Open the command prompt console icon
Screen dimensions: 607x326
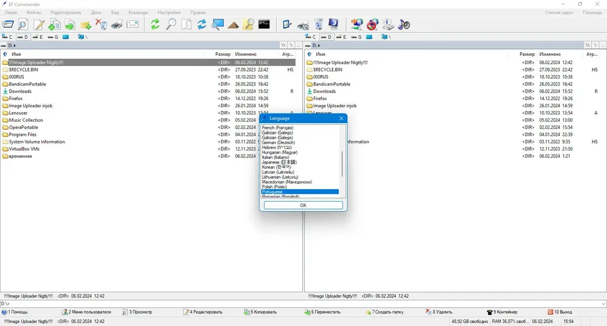tap(264, 24)
